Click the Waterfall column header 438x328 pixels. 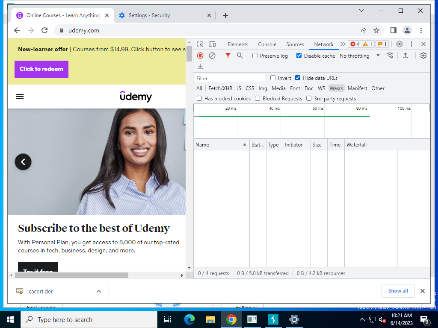pos(387,144)
